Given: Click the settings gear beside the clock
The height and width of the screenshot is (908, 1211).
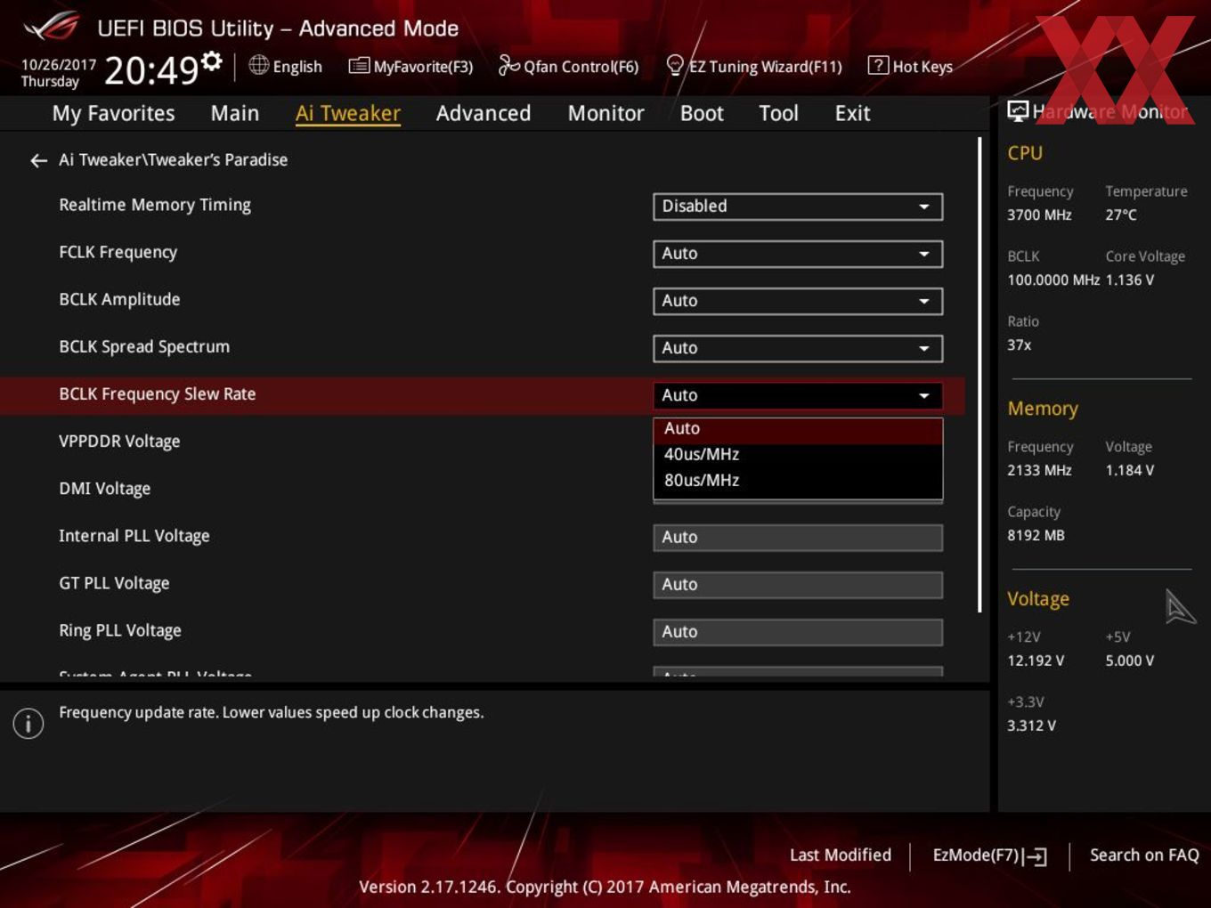Looking at the screenshot, I should point(212,61).
